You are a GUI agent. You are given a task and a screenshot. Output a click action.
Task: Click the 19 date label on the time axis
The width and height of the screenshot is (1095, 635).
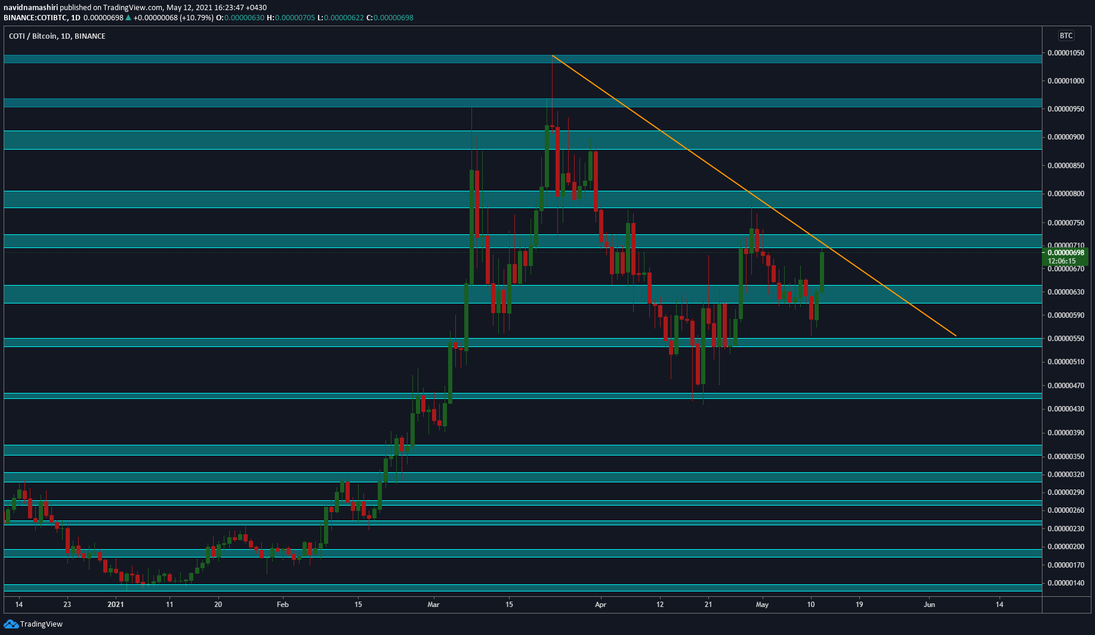pyautogui.click(x=859, y=605)
